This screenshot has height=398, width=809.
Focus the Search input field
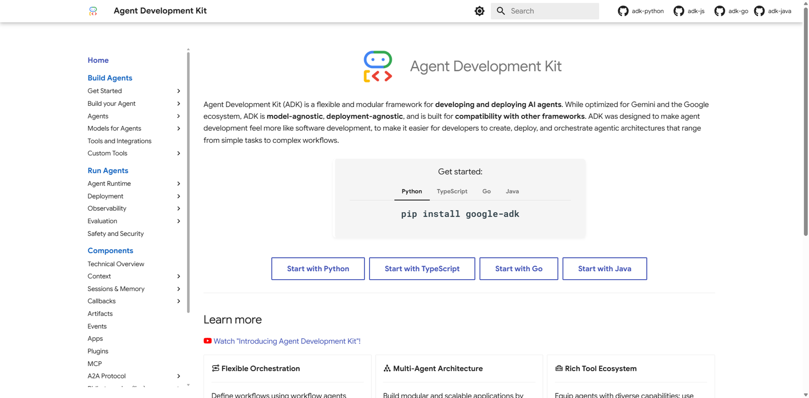point(545,11)
